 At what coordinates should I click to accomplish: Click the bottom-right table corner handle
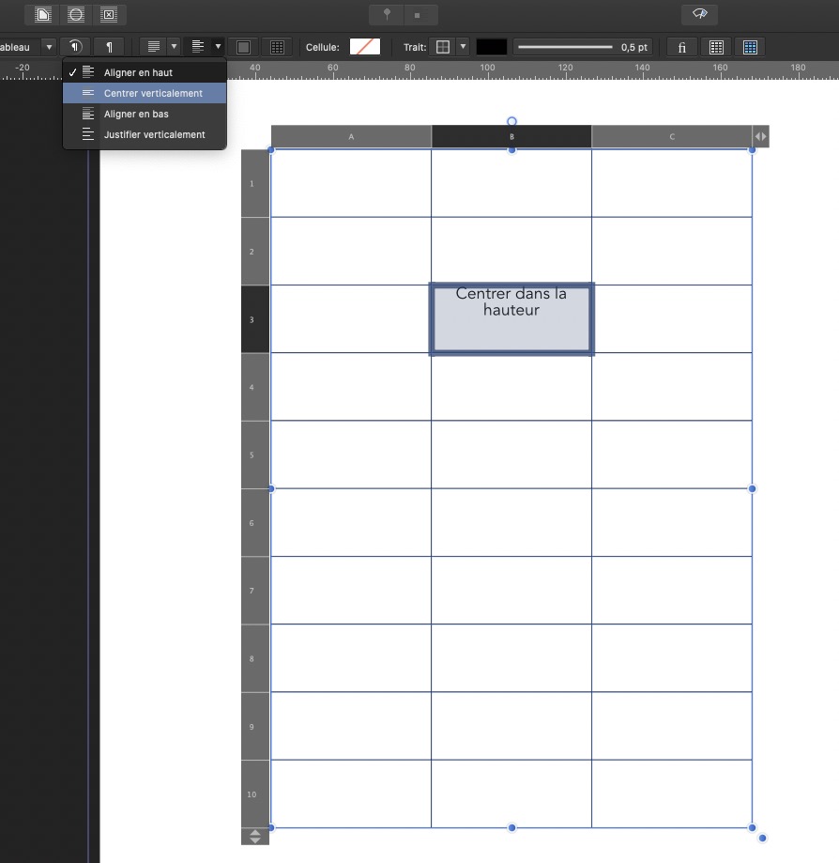[752, 827]
